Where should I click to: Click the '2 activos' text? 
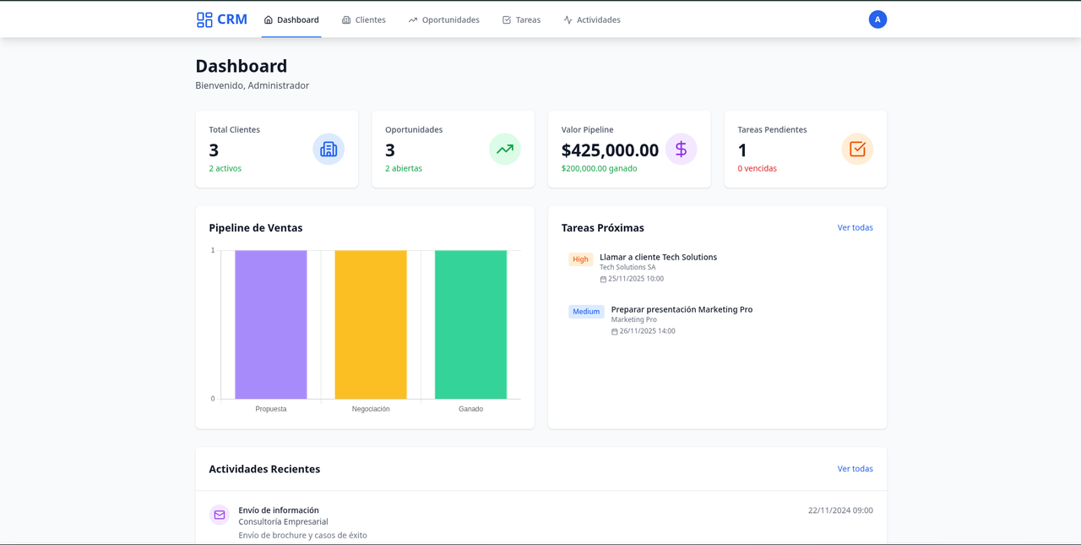coord(225,168)
